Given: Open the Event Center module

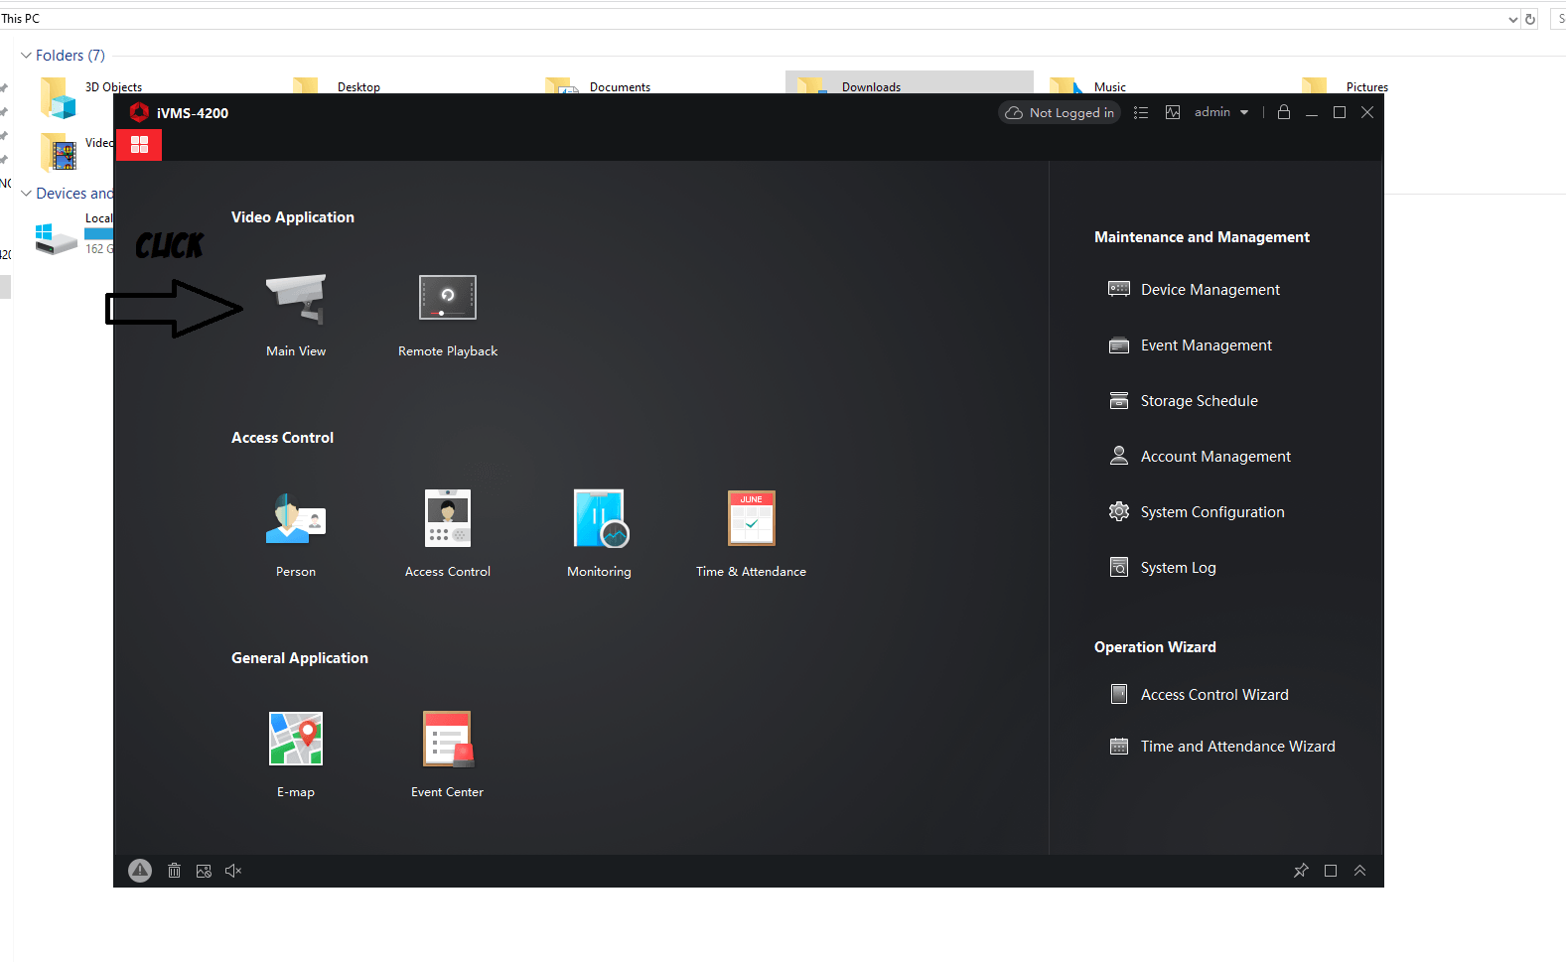Looking at the screenshot, I should pos(448,739).
